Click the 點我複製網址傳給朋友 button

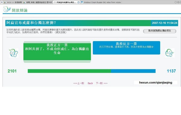pos(160,31)
